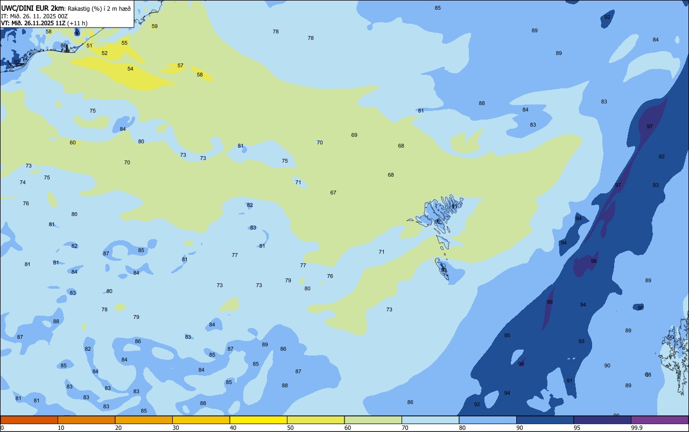Image resolution: width=689 pixels, height=432 pixels.
Task: Click the '0' tick label on legend scale
Action: 2,428
